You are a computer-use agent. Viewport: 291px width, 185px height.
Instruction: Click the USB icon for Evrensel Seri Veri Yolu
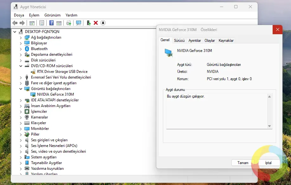pos(27,77)
